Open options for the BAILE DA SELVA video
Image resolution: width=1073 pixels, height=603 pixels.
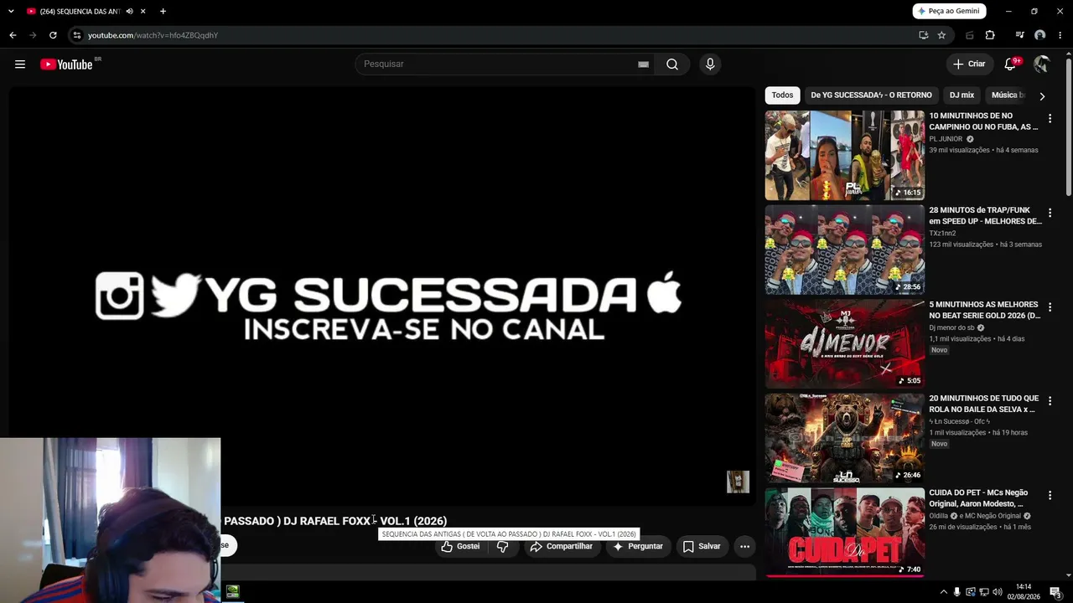(1050, 402)
